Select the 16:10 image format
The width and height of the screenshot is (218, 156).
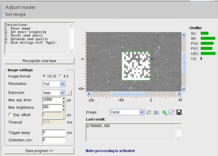44,76
